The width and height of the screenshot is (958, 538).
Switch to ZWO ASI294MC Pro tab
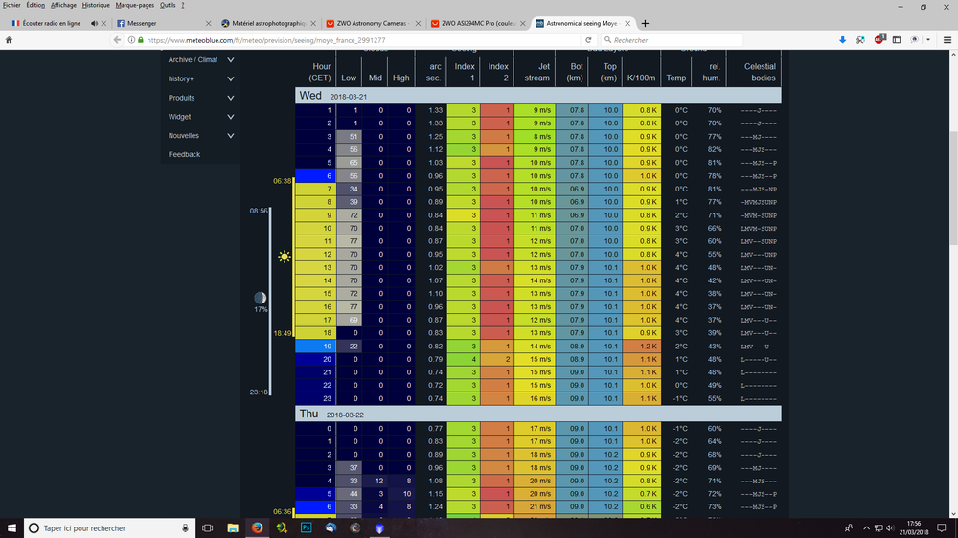tap(479, 23)
